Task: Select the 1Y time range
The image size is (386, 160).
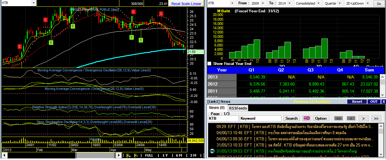Action: point(165,155)
